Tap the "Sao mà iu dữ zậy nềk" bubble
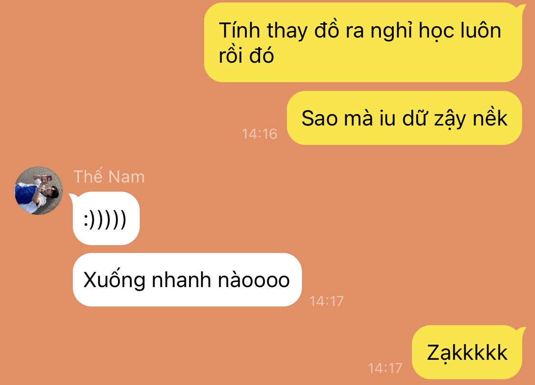The height and width of the screenshot is (385, 535). tap(404, 118)
